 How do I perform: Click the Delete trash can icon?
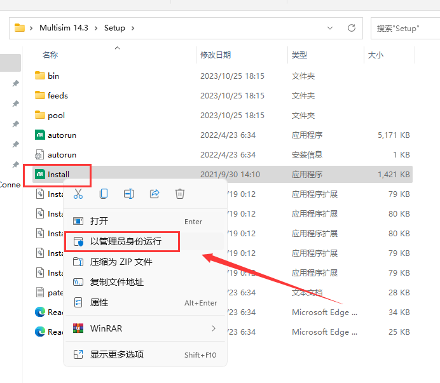180,194
